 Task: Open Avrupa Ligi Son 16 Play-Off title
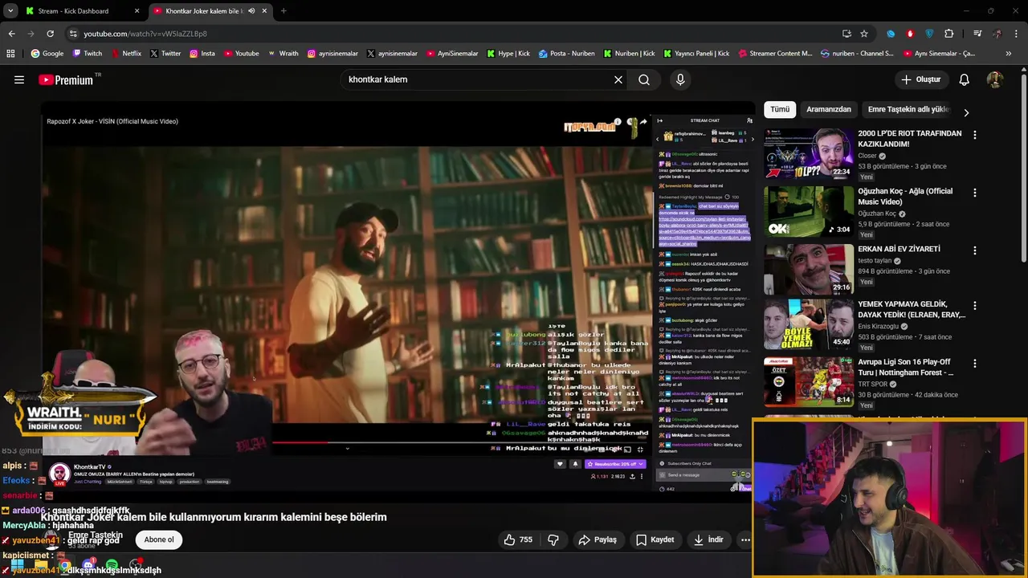[x=906, y=367]
